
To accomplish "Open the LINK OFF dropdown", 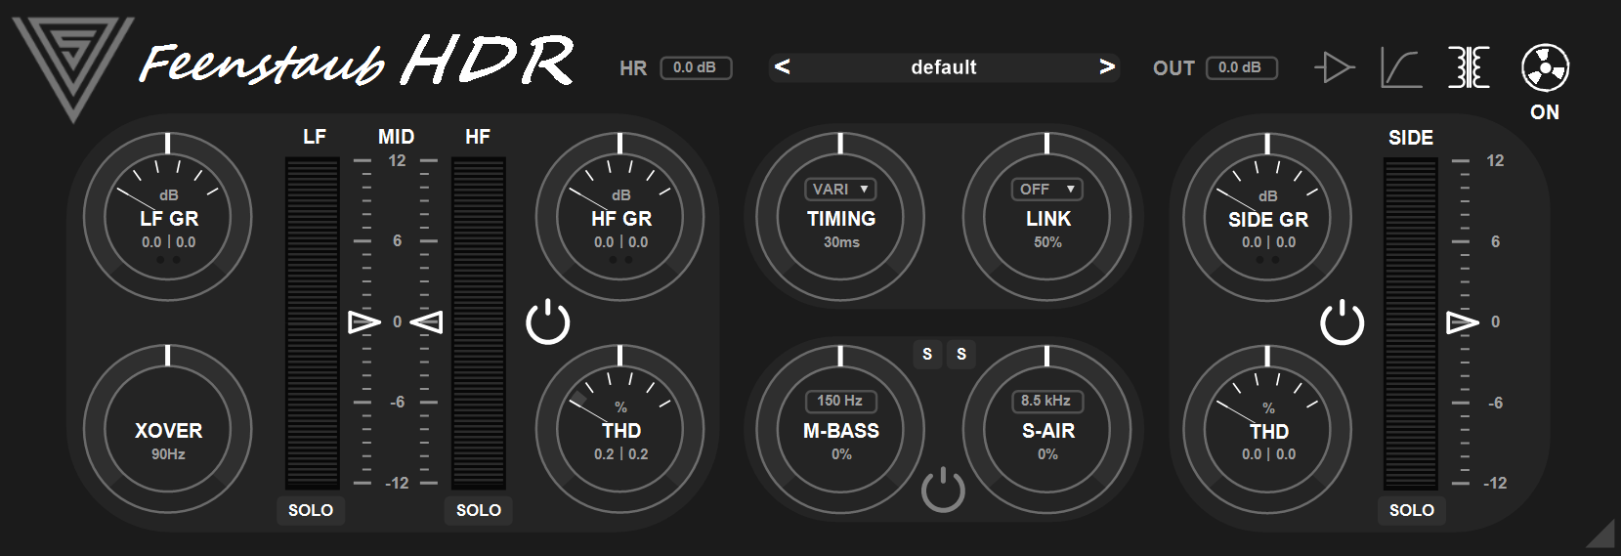I will [x=1046, y=189].
